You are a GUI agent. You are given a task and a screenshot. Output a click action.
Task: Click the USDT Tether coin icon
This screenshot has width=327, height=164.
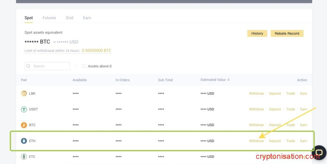pyautogui.click(x=24, y=109)
